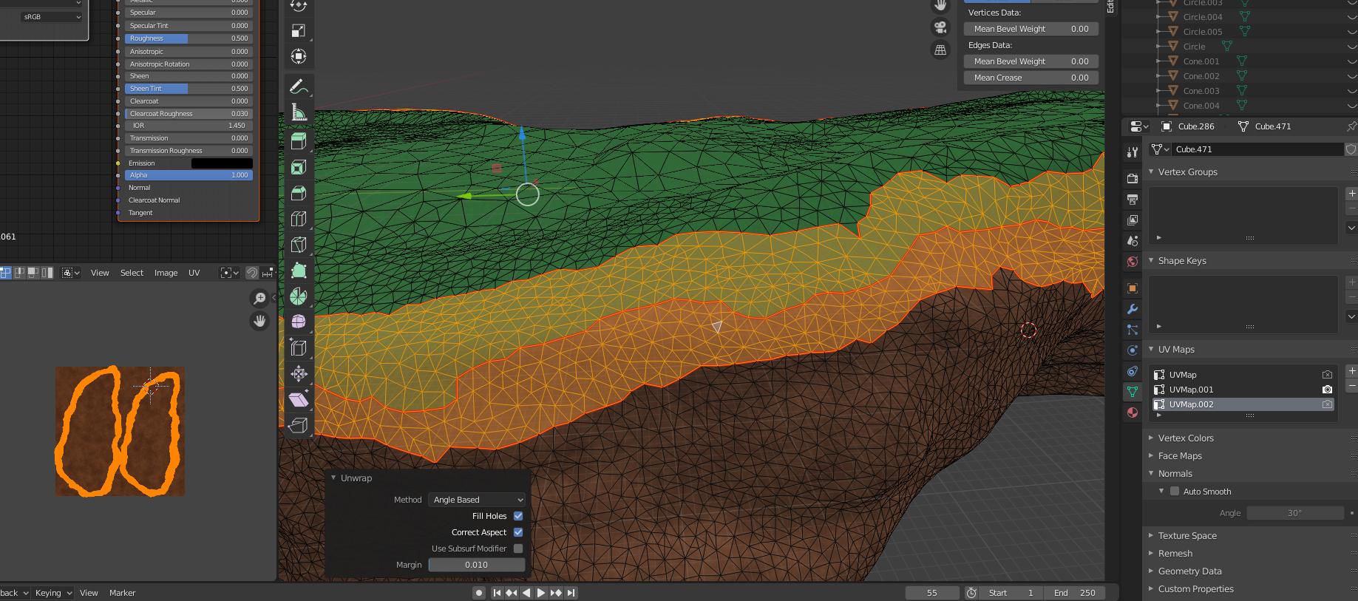
Task: Open the Select menu in UV editor
Action: 132,273
